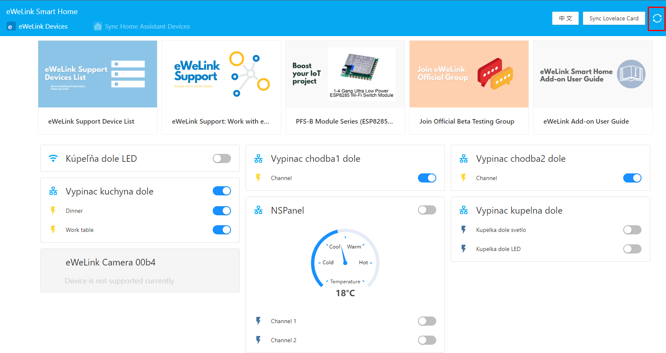Image resolution: width=666 pixels, height=353 pixels.
Task: Open the Sync Home Assistant Devices tab
Action: [142, 27]
